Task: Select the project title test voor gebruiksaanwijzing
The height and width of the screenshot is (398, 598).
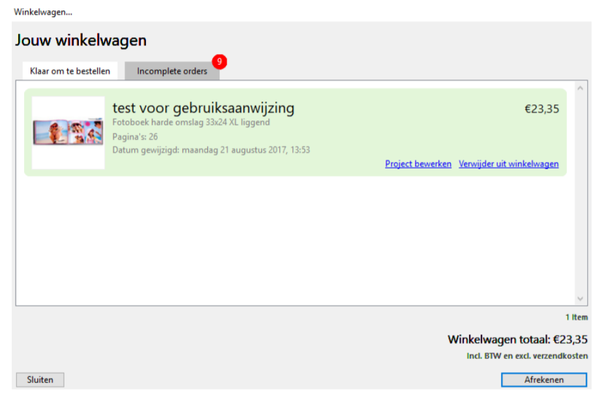Action: pos(203,108)
